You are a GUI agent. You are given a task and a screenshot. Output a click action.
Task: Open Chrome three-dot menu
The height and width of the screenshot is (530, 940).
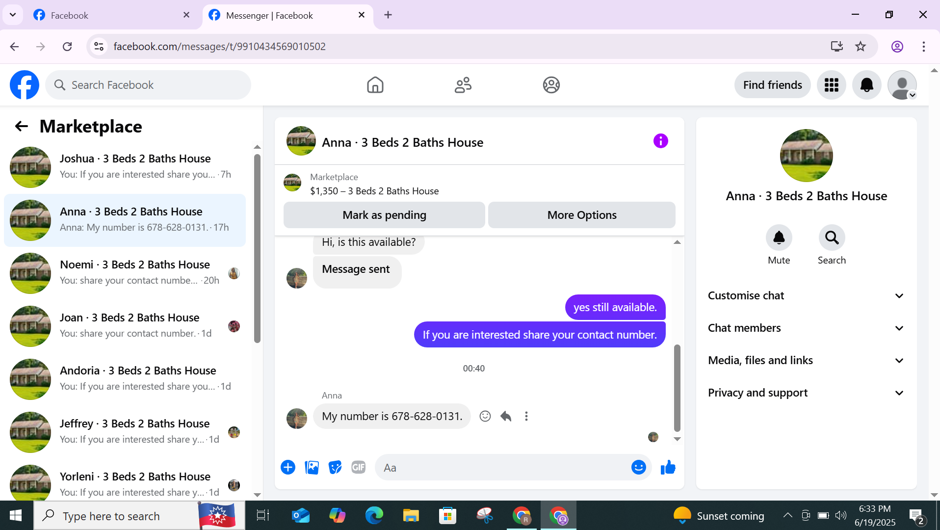click(x=924, y=46)
